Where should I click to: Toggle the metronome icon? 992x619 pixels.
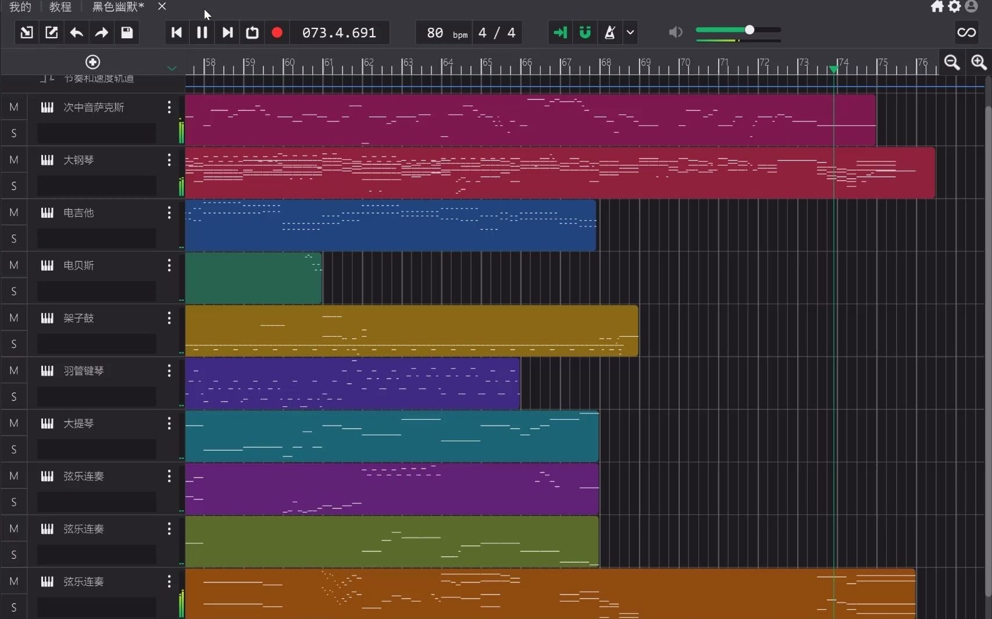point(610,33)
